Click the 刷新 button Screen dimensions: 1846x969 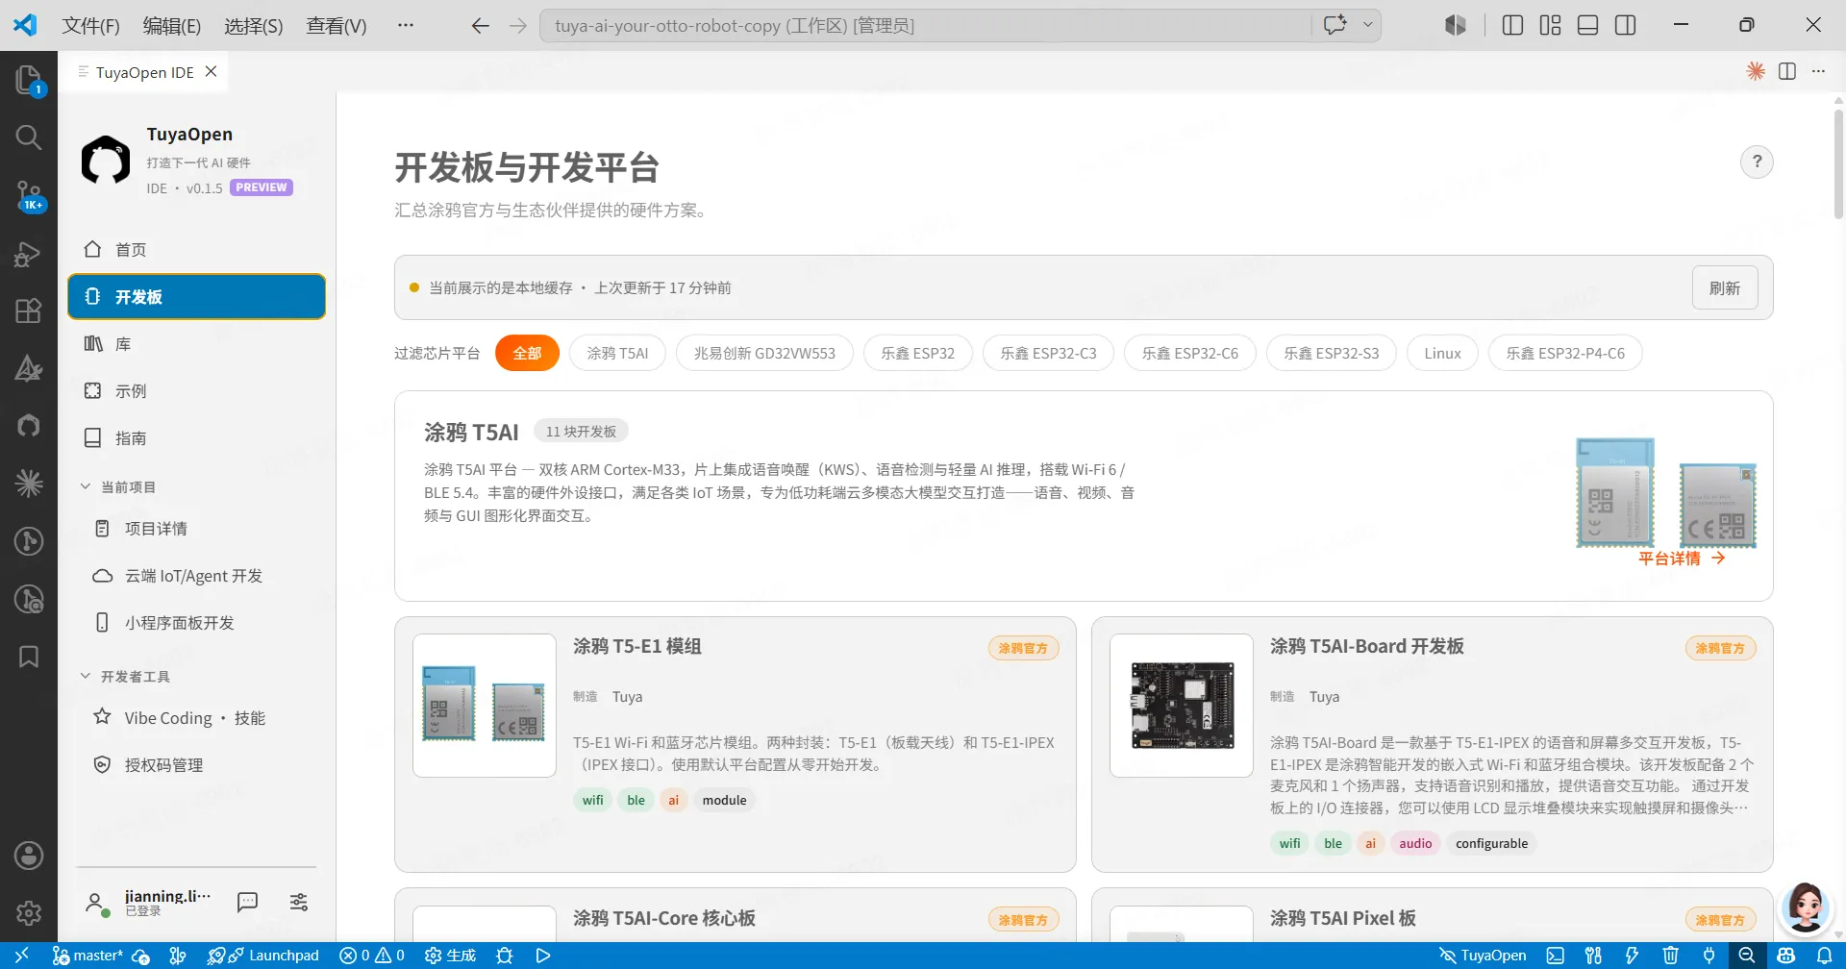click(x=1725, y=288)
